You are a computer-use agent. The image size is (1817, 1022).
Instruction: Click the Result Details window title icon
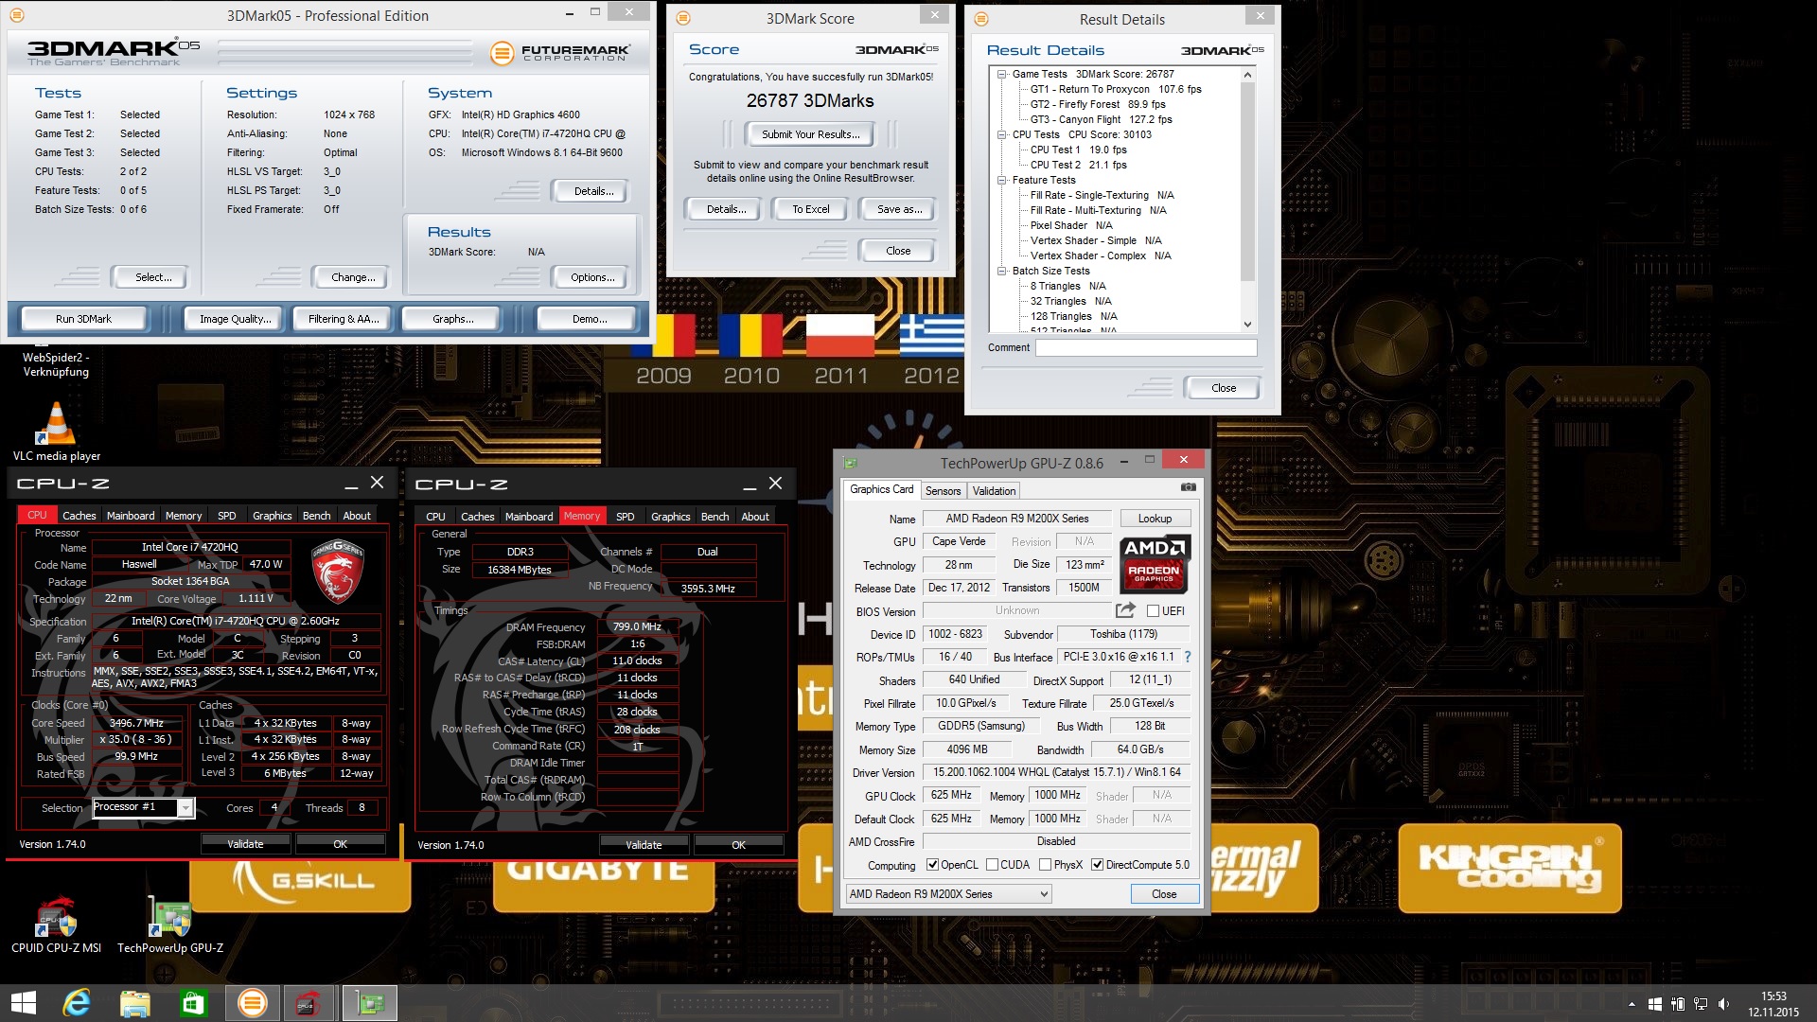[981, 19]
